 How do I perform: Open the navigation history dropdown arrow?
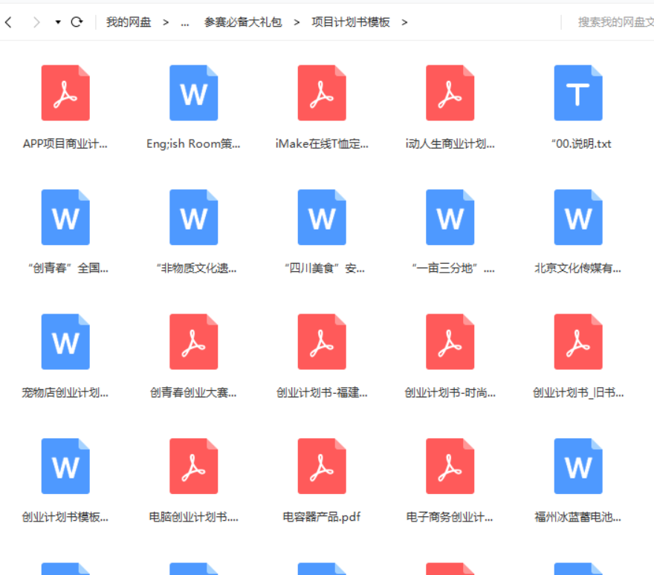(58, 22)
